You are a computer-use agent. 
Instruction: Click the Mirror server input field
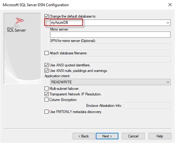tap(110, 34)
